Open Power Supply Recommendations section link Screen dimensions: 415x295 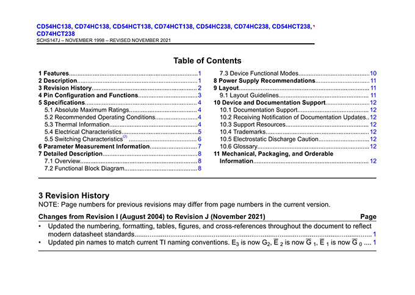coord(264,80)
